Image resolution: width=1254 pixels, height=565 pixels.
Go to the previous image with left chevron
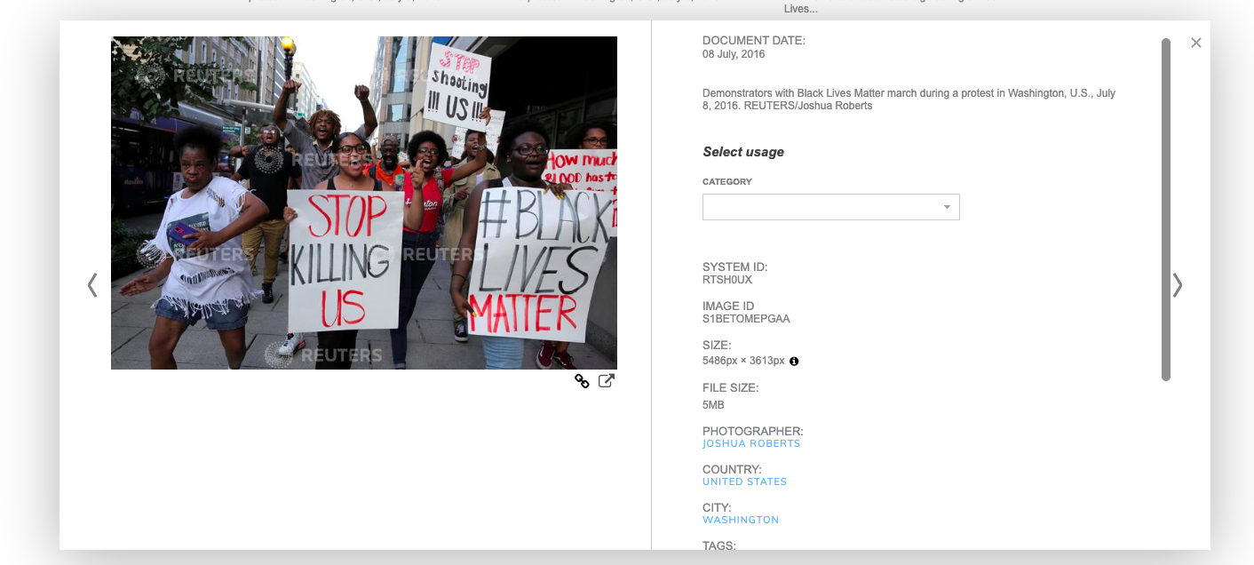coord(92,285)
